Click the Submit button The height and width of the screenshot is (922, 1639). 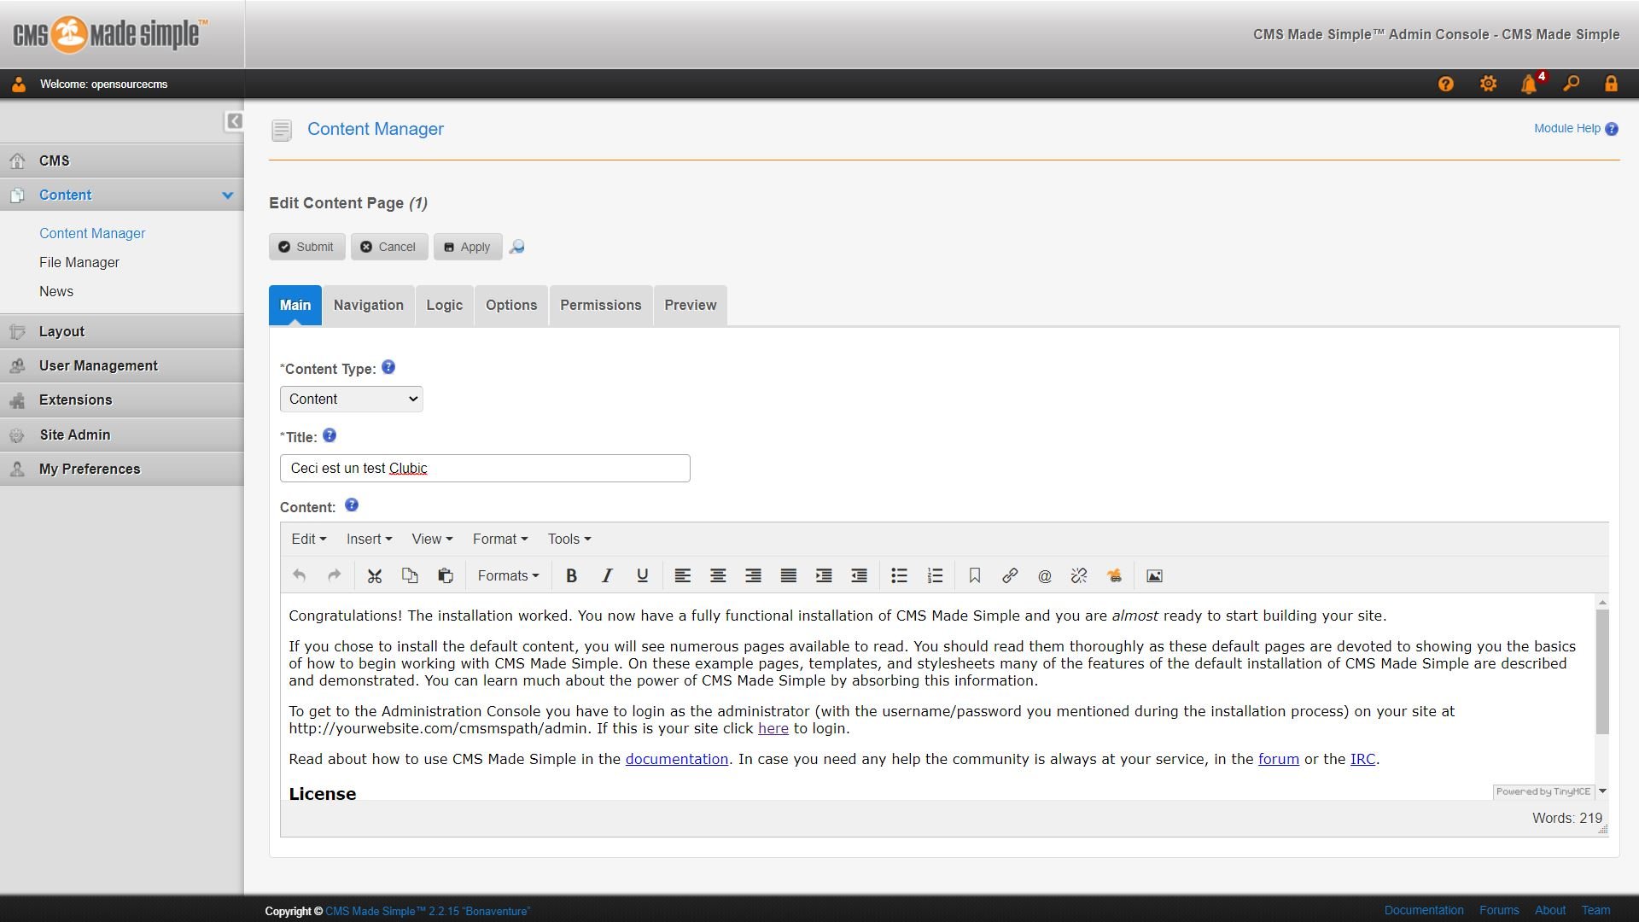click(x=306, y=247)
